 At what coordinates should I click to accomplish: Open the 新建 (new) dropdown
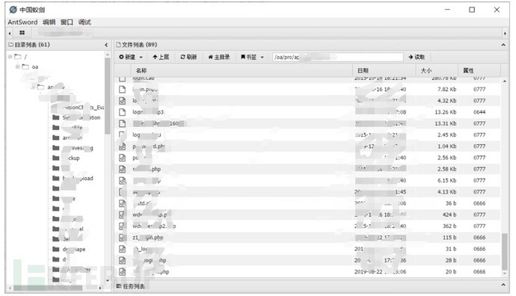(131, 58)
